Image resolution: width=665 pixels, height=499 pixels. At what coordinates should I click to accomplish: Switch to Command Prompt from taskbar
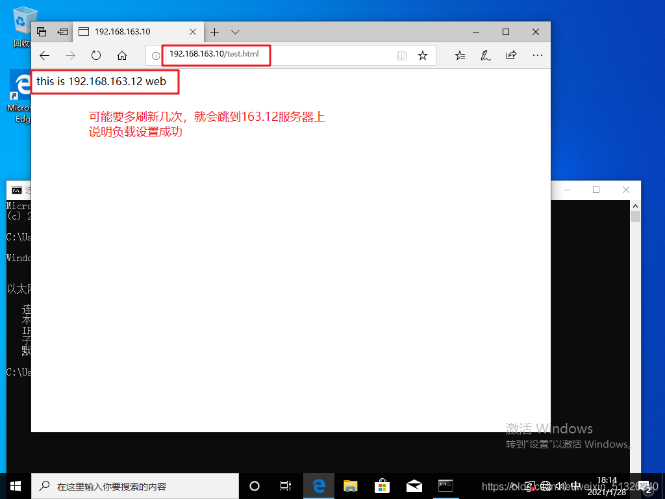click(445, 486)
